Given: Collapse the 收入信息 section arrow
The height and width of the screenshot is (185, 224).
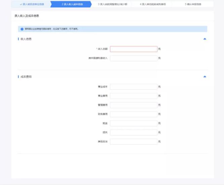Looking at the screenshot, I should (x=205, y=39).
